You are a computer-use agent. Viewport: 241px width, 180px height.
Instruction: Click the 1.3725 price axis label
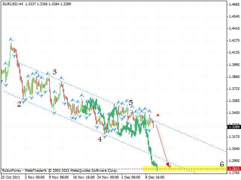(x=233, y=88)
